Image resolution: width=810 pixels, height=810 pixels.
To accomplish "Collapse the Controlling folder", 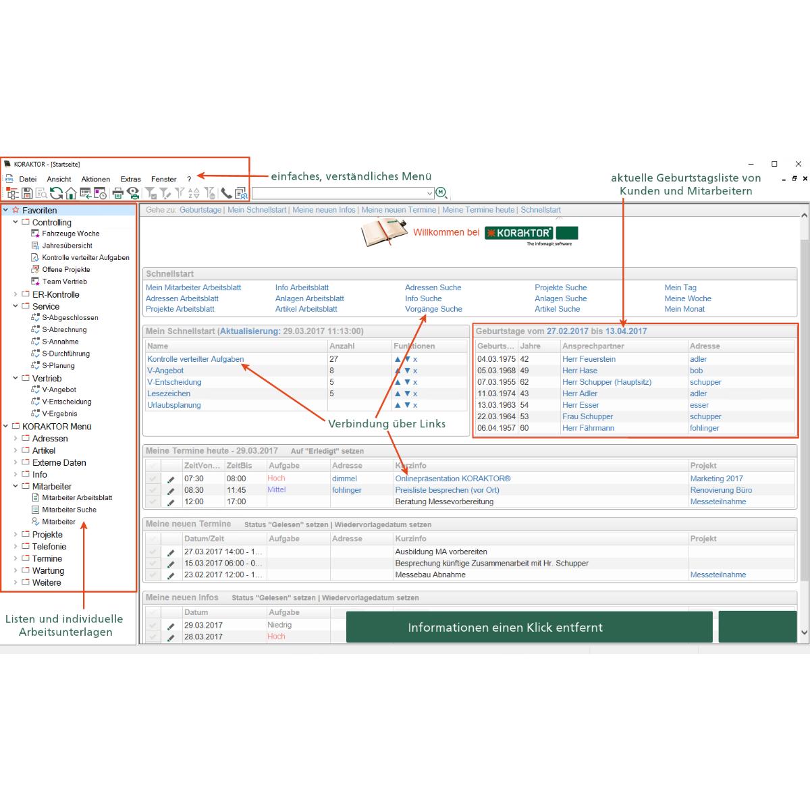I will pos(16,222).
